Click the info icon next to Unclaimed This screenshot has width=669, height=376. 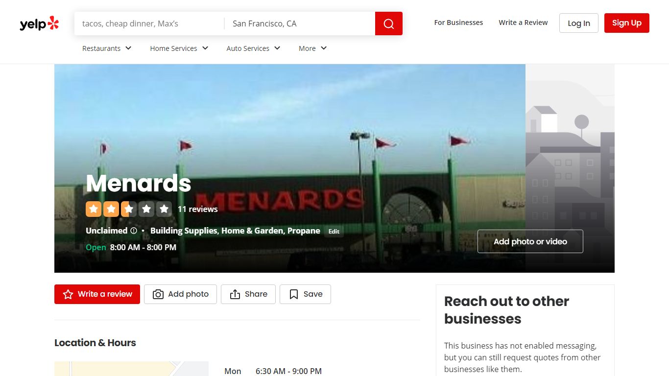134,231
